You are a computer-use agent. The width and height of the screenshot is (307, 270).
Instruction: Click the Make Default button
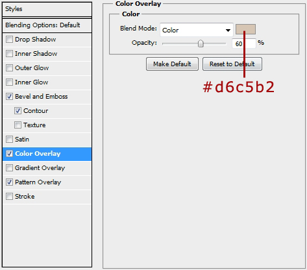click(x=172, y=64)
